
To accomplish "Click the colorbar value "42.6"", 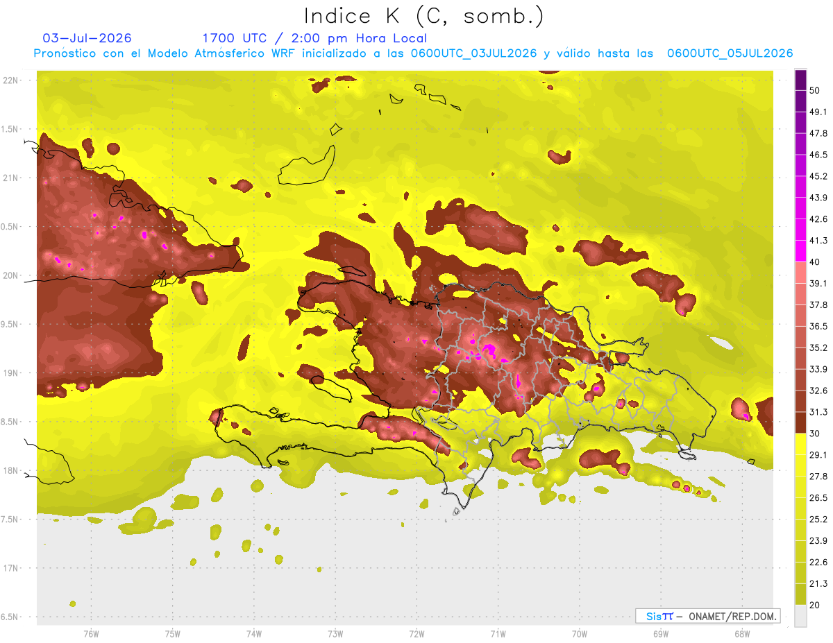I will click(x=819, y=219).
